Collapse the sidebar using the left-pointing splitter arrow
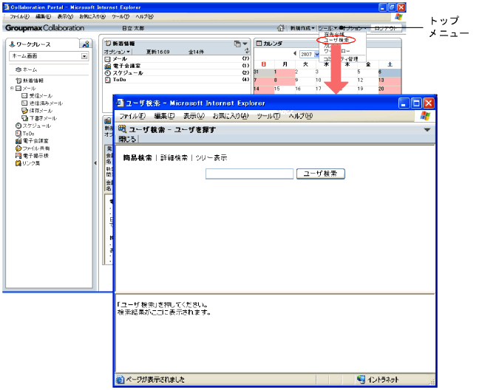The image size is (482, 390). pyautogui.click(x=95, y=163)
